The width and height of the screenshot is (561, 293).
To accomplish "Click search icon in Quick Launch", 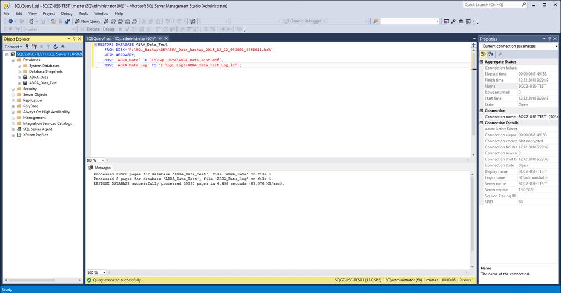I will tap(524, 4).
